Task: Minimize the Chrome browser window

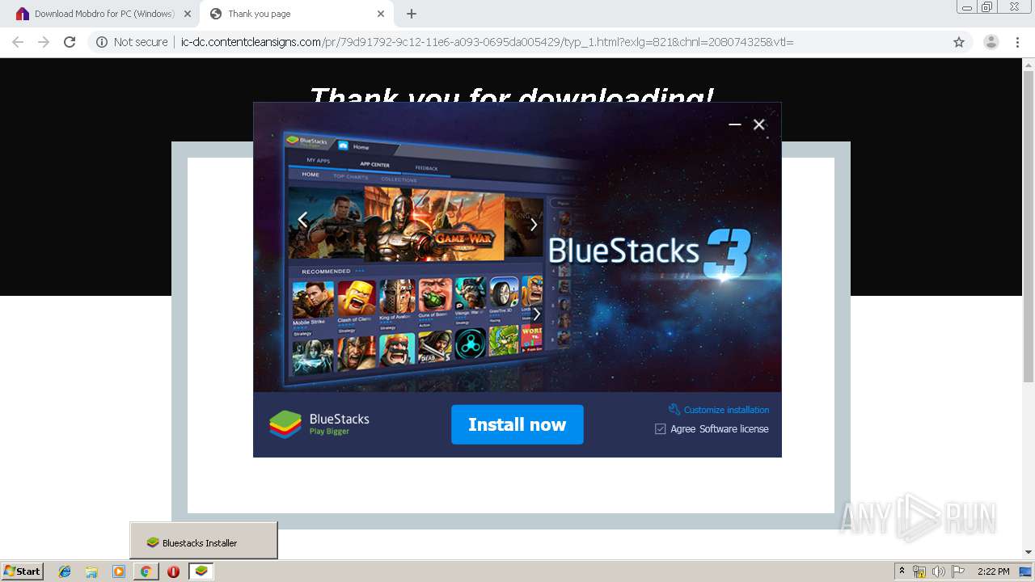Action: point(966,7)
